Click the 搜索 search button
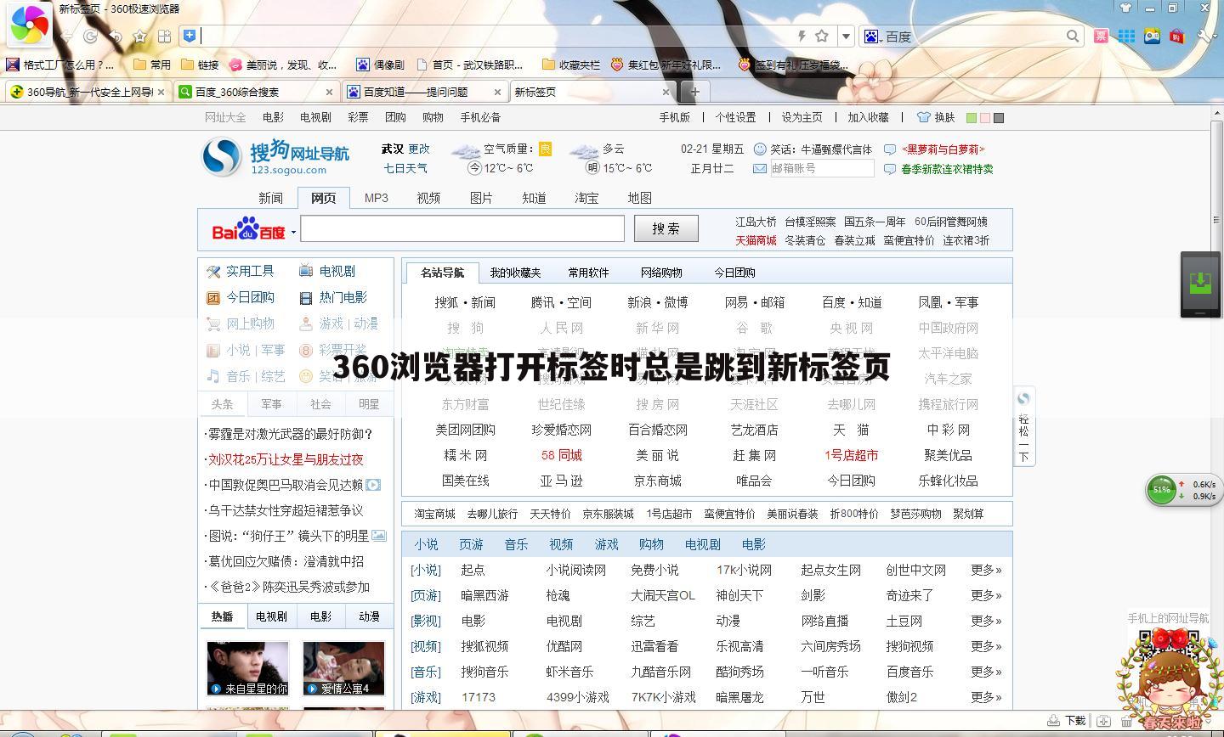Image resolution: width=1224 pixels, height=737 pixels. [666, 228]
